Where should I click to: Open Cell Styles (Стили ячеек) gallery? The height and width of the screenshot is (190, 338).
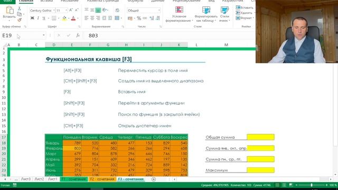pos(224,14)
